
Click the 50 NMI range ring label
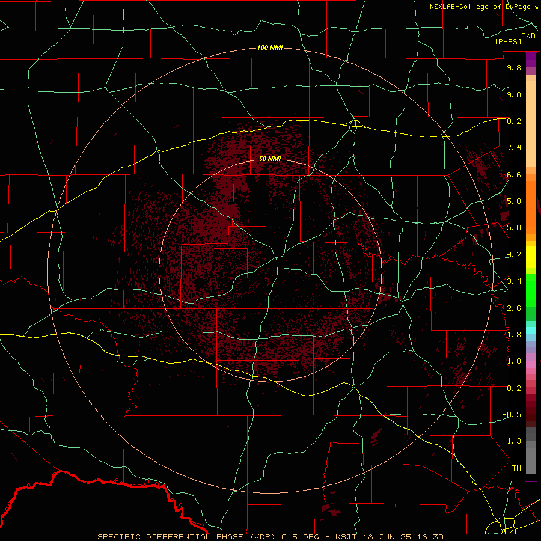coord(270,159)
